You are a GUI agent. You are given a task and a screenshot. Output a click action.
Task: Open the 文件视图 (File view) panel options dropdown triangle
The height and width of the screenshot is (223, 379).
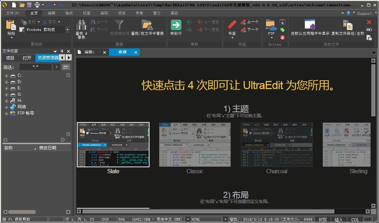pos(55,51)
